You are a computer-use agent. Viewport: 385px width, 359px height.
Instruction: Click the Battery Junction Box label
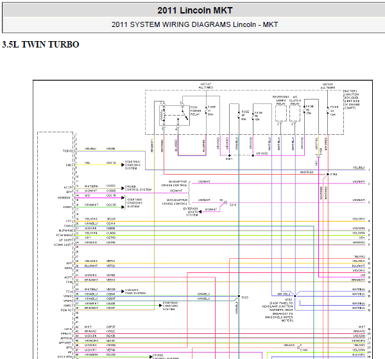[x=352, y=100]
